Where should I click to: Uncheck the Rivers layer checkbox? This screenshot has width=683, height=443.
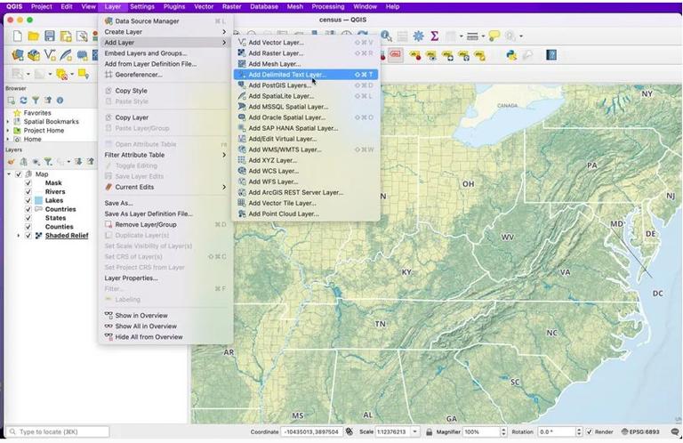(x=28, y=192)
